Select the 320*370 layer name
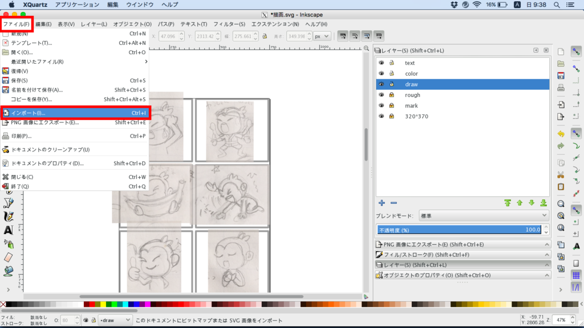This screenshot has width=584, height=328. pyautogui.click(x=416, y=116)
